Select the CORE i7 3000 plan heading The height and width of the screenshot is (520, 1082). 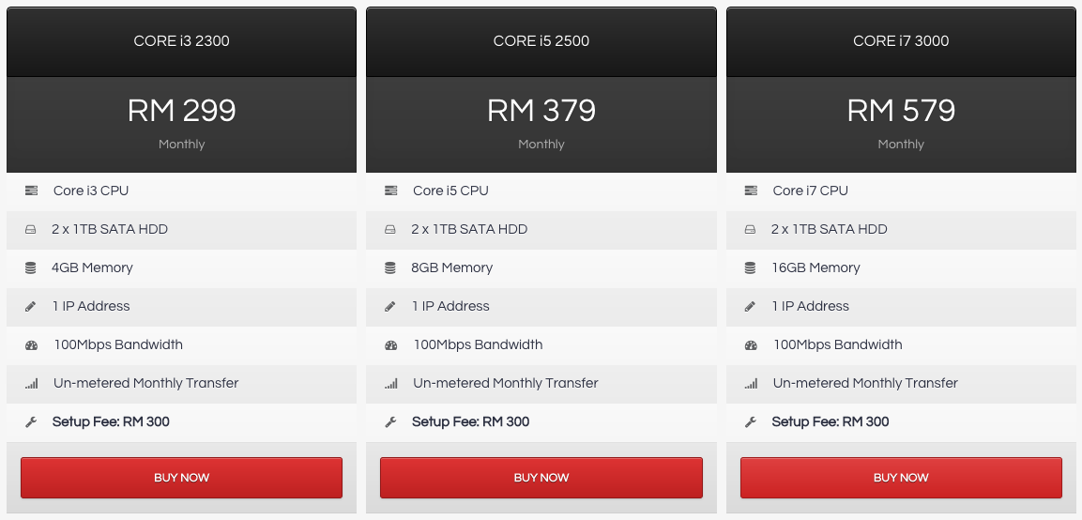(901, 41)
